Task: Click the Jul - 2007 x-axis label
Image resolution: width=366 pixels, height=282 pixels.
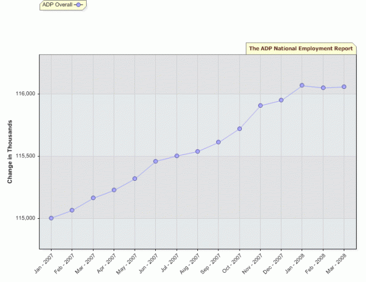Action: 170,263
